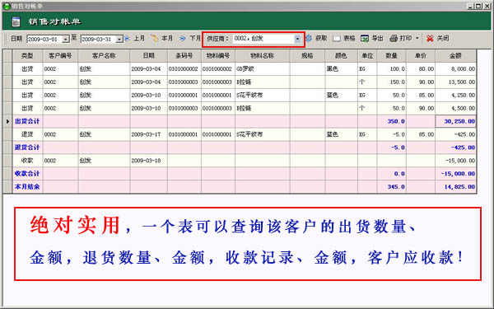The width and height of the screenshot is (494, 309).
Task: Click the 客户编号 column header
Action: click(x=60, y=56)
